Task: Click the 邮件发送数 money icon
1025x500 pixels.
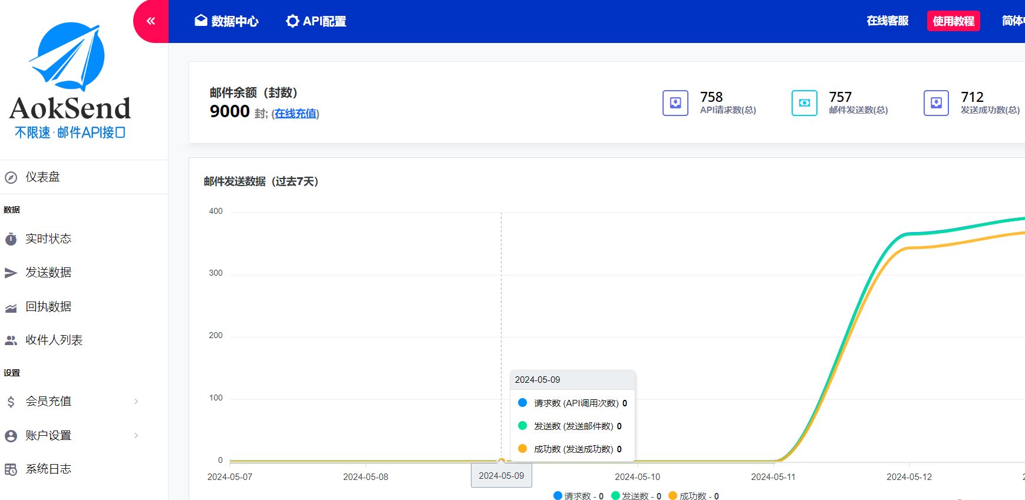Action: click(805, 103)
